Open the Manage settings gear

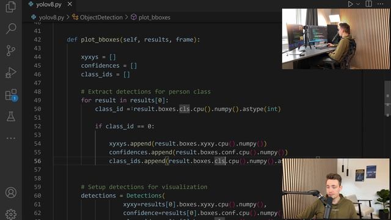[11, 214]
